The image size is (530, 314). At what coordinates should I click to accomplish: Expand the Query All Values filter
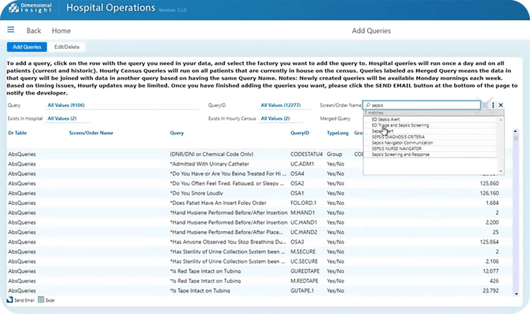pyautogui.click(x=66, y=105)
